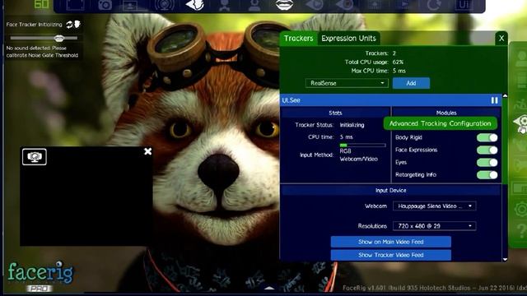Click the 'RGB Webcam/Video' input method text
This screenshot has width=527, height=296.
click(x=359, y=155)
